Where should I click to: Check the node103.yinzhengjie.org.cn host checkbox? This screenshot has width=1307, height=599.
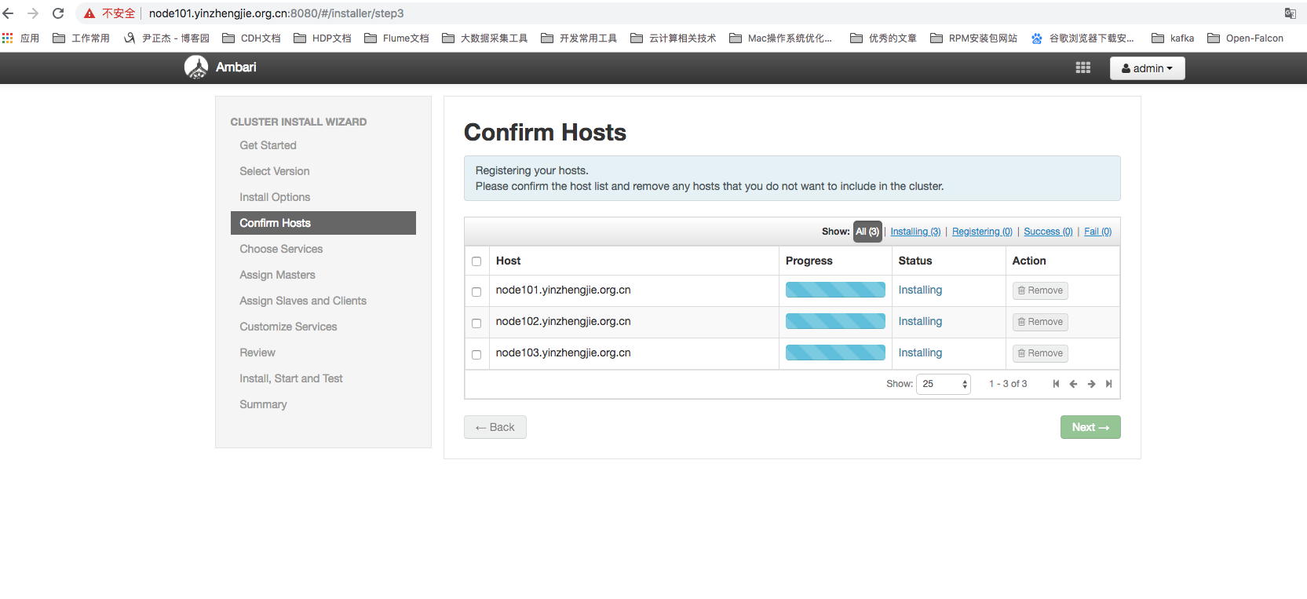[x=476, y=354]
